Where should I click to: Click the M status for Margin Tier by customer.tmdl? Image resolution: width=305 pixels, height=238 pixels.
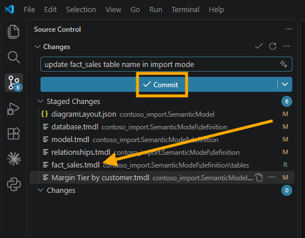tap(285, 177)
